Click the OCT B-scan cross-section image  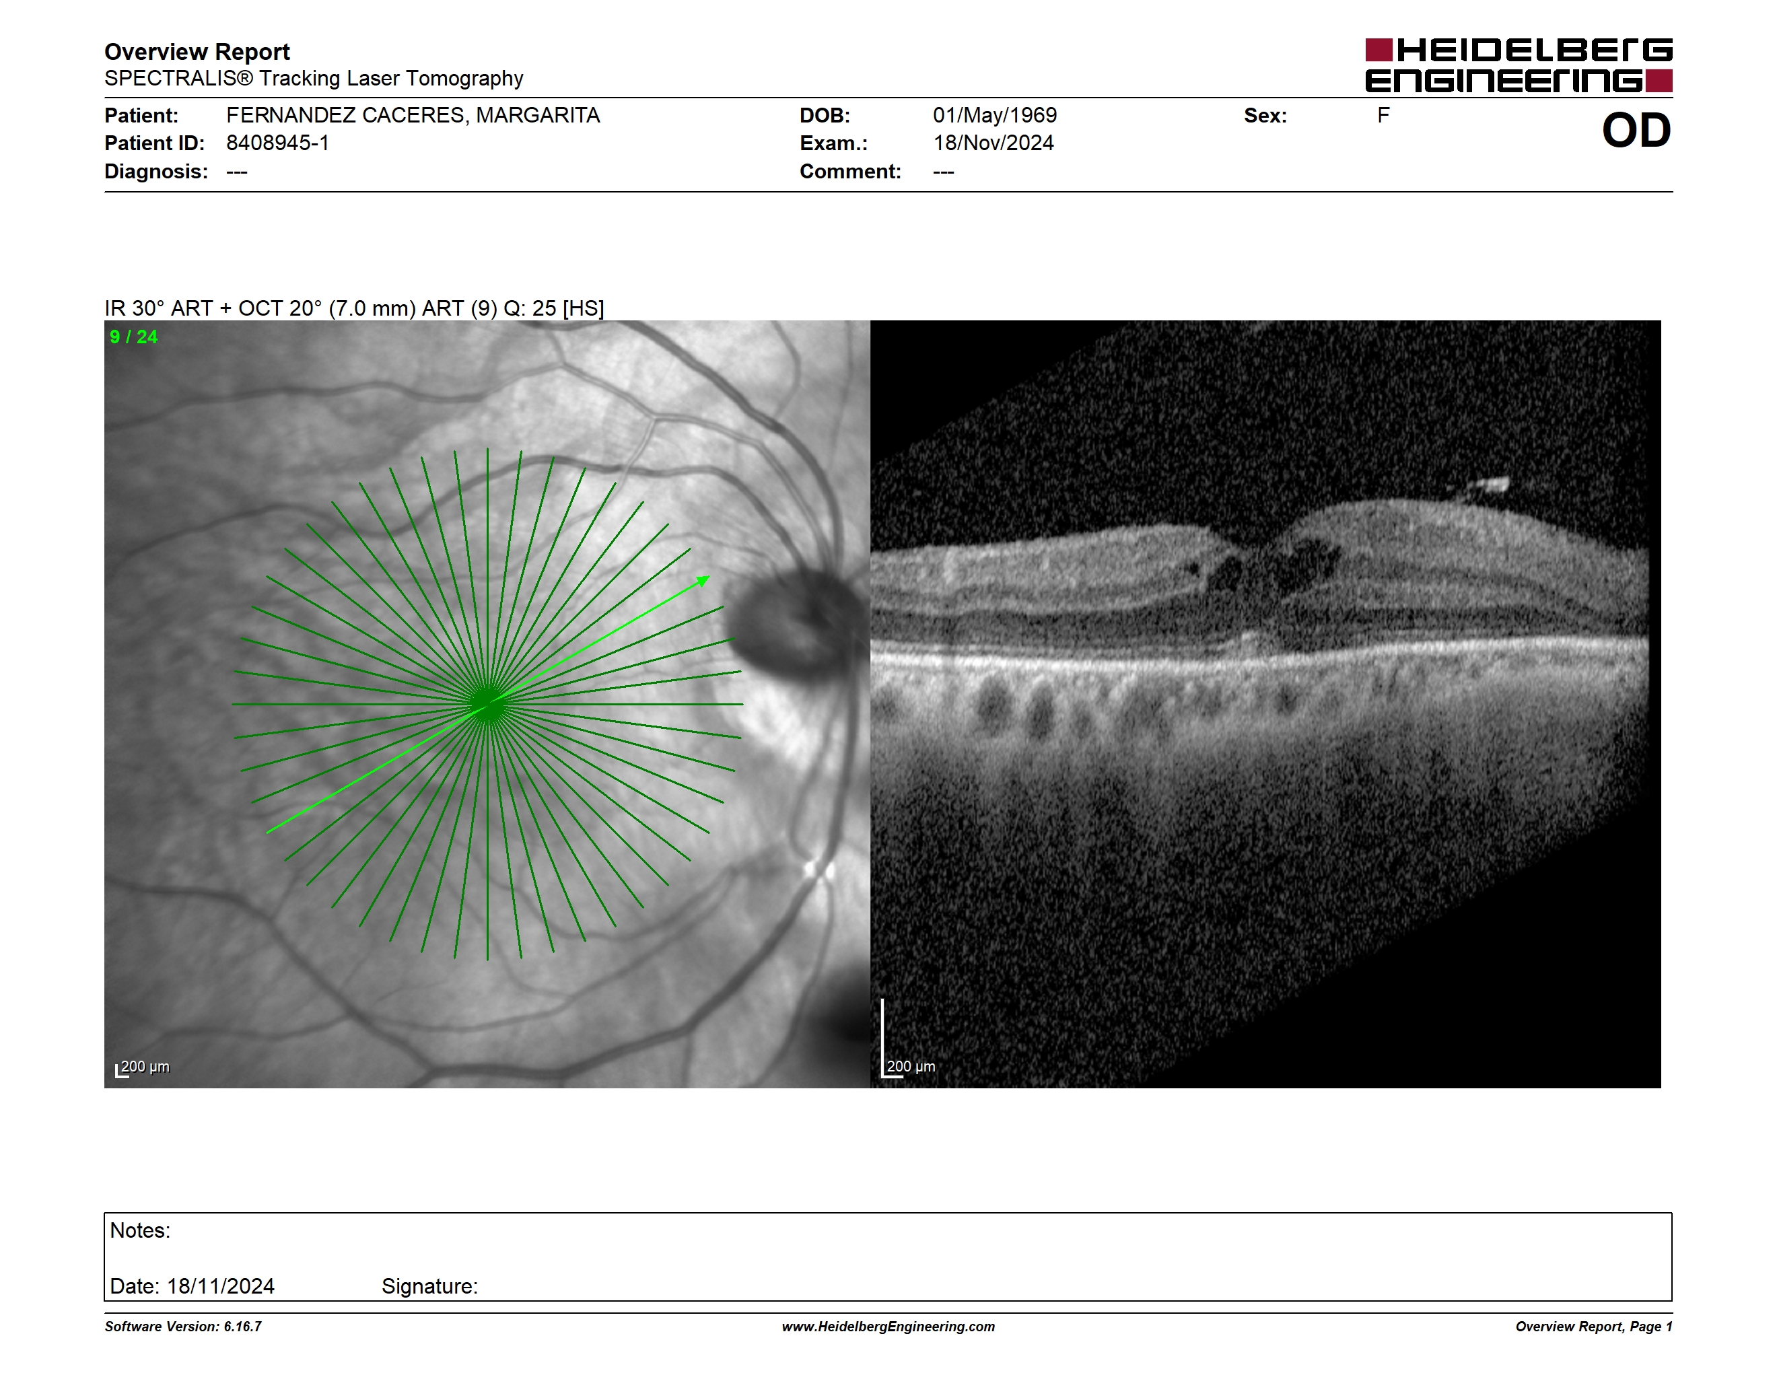(1265, 703)
